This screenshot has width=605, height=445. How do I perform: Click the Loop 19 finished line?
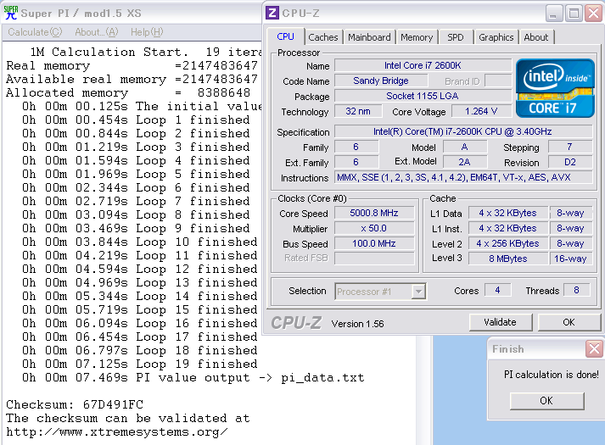point(140,364)
